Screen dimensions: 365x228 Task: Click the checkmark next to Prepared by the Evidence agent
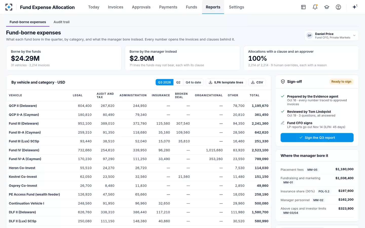283,96
